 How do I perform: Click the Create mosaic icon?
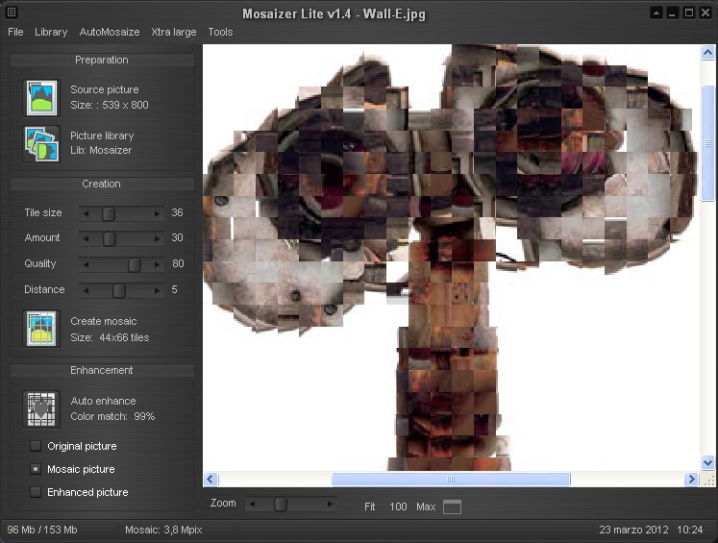[x=41, y=329]
